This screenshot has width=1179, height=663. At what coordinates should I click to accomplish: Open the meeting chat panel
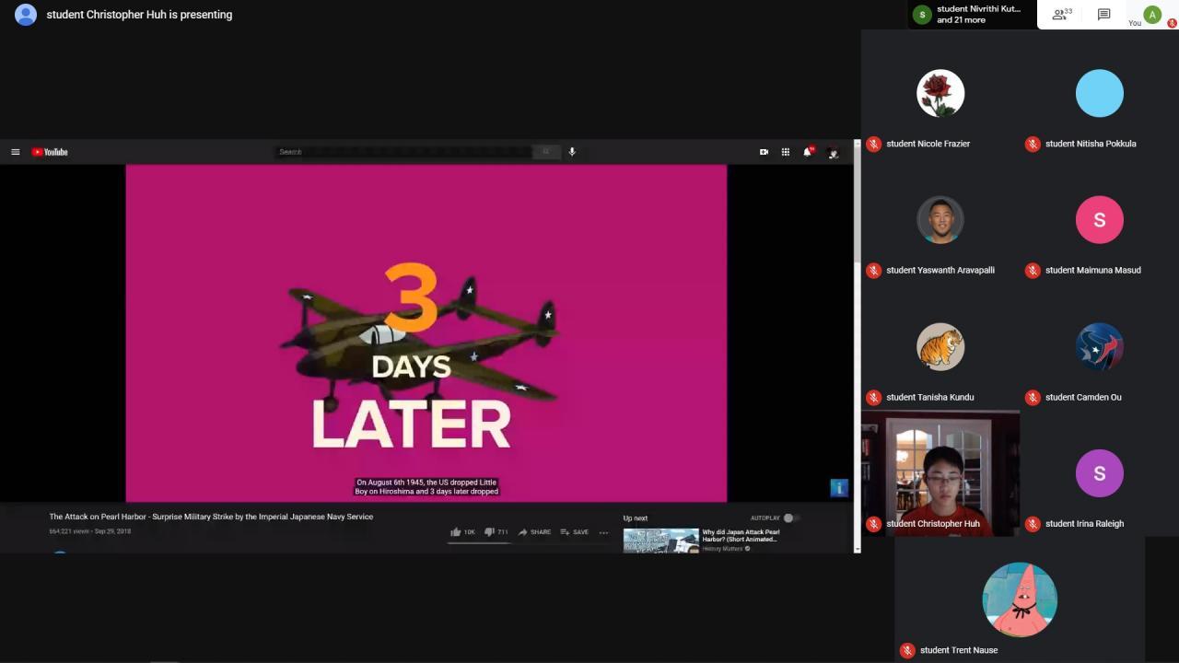[1103, 14]
